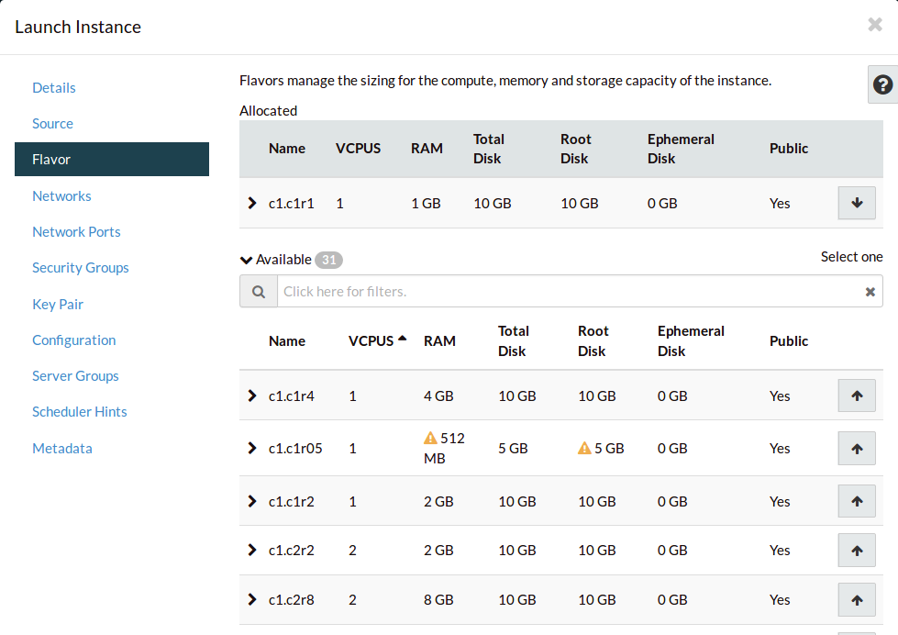
Task: Allocate the c1.c1r4 flavor using up arrow
Action: [857, 395]
